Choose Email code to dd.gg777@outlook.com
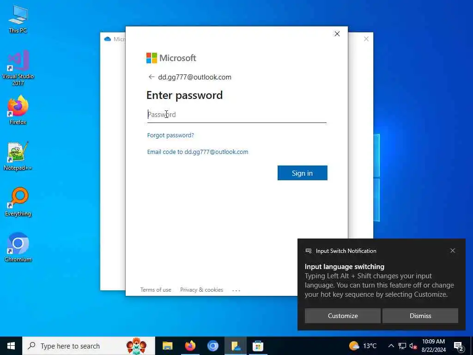 point(198,152)
